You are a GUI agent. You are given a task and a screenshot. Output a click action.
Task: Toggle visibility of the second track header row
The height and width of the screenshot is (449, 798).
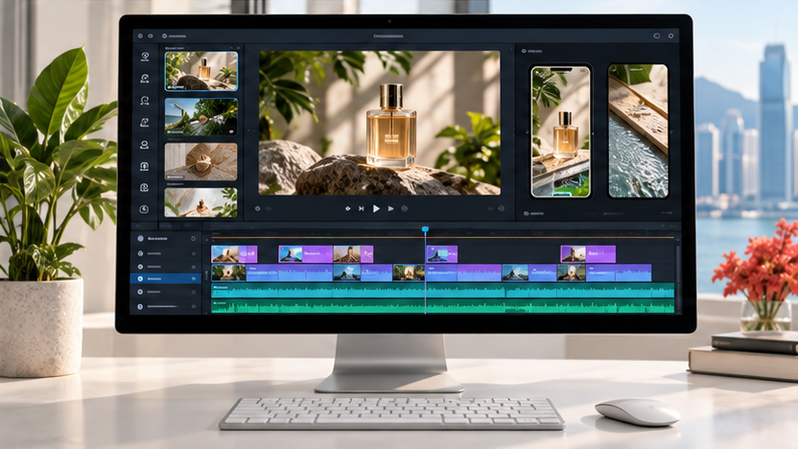[194, 253]
